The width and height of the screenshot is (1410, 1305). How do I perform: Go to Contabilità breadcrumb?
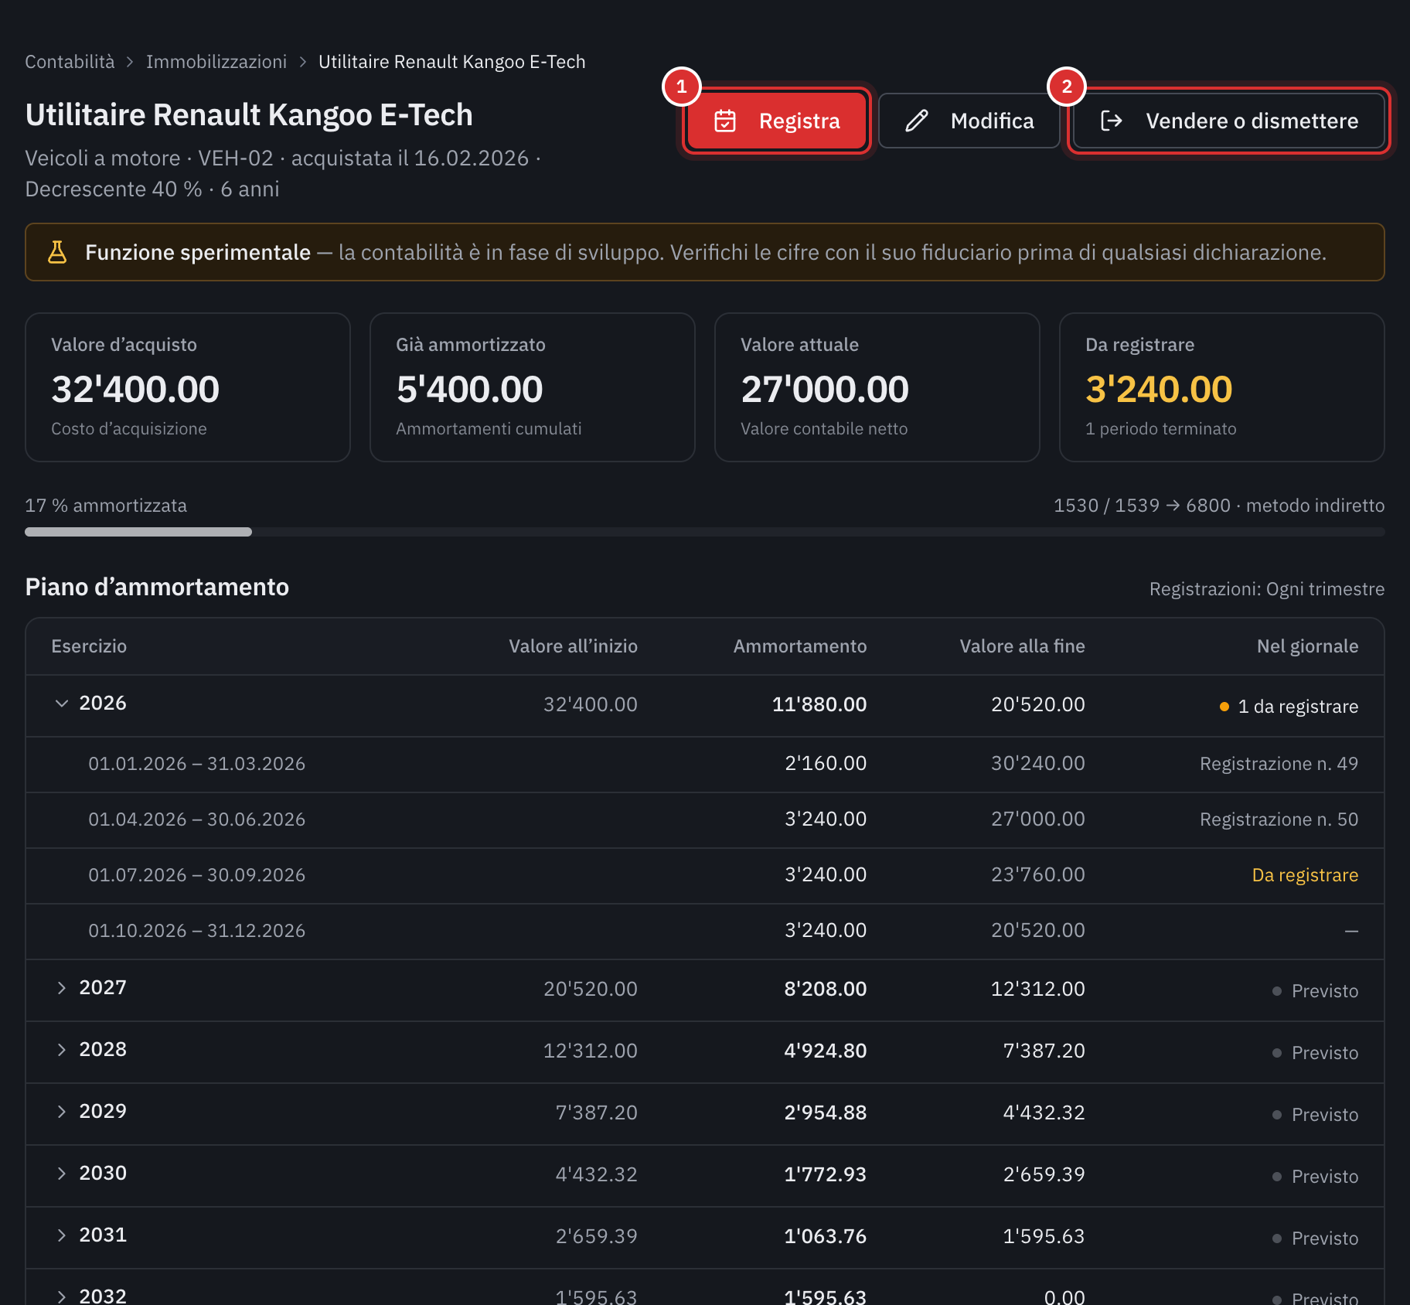70,62
